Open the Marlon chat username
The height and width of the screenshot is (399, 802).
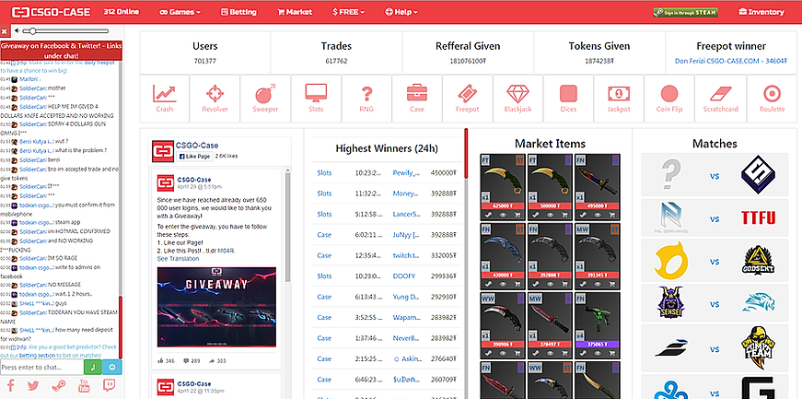[29, 79]
